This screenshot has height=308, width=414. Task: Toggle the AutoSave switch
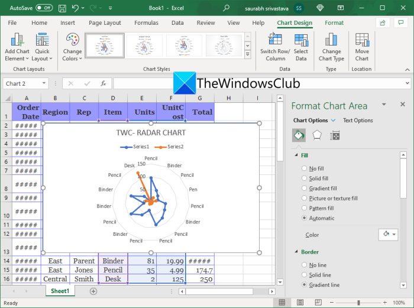[x=44, y=8]
